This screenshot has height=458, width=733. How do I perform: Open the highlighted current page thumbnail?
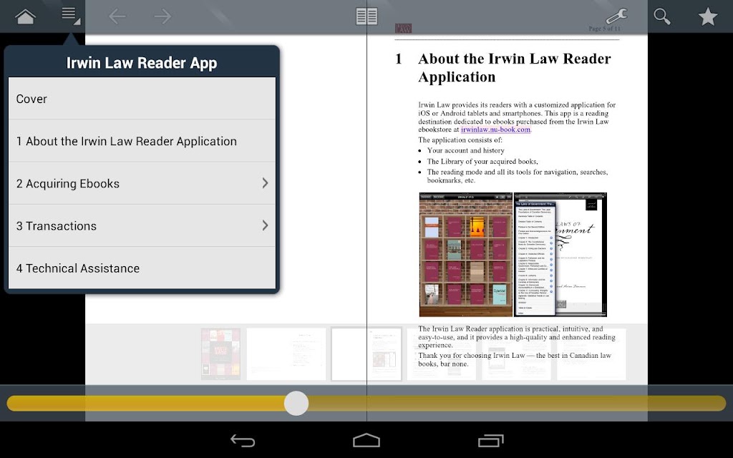click(366, 354)
